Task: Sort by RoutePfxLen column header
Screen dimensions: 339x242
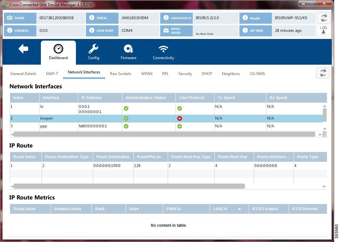Action: click(x=151, y=157)
